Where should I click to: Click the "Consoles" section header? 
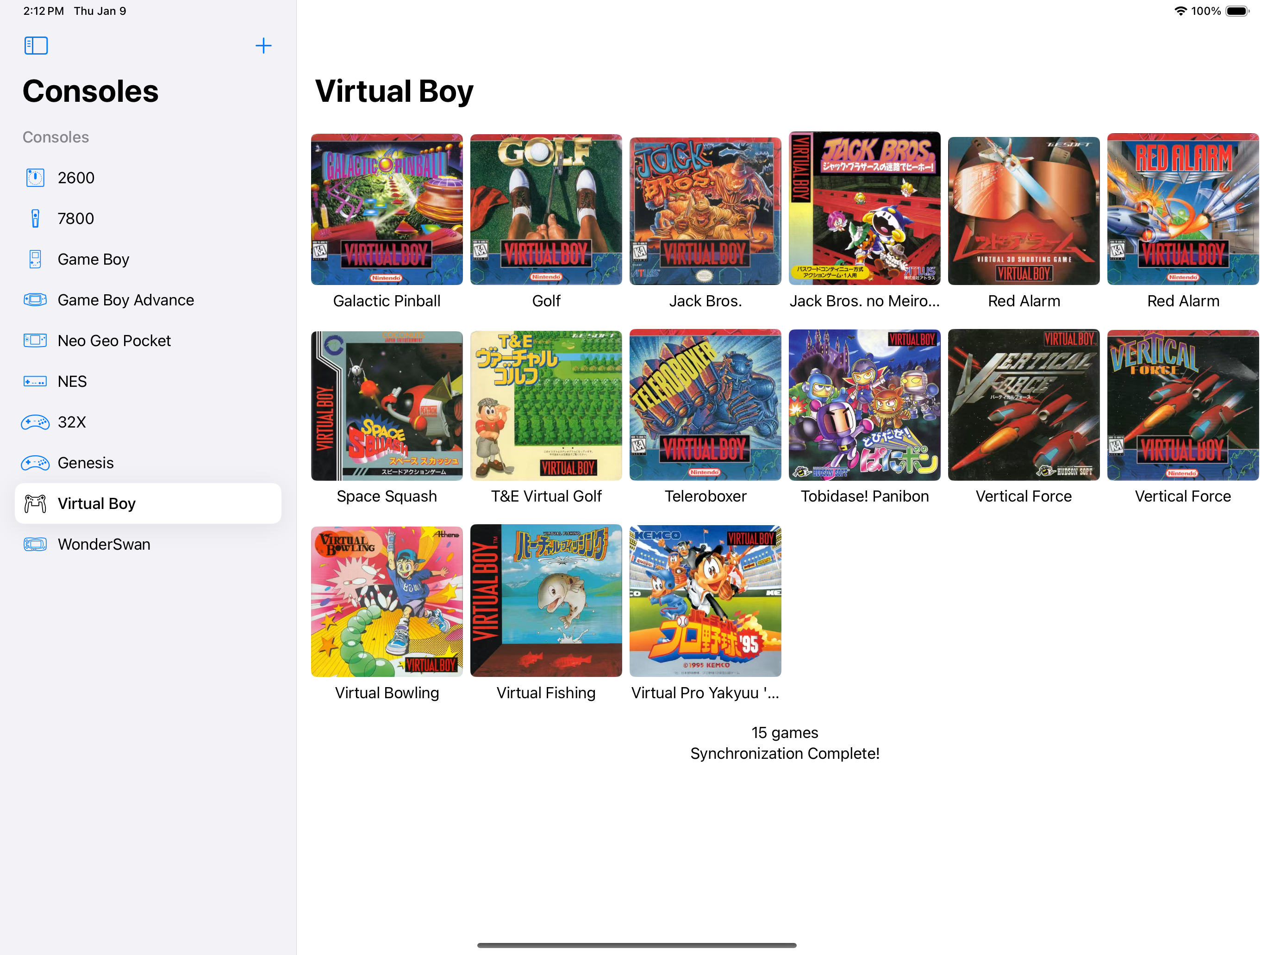(56, 137)
